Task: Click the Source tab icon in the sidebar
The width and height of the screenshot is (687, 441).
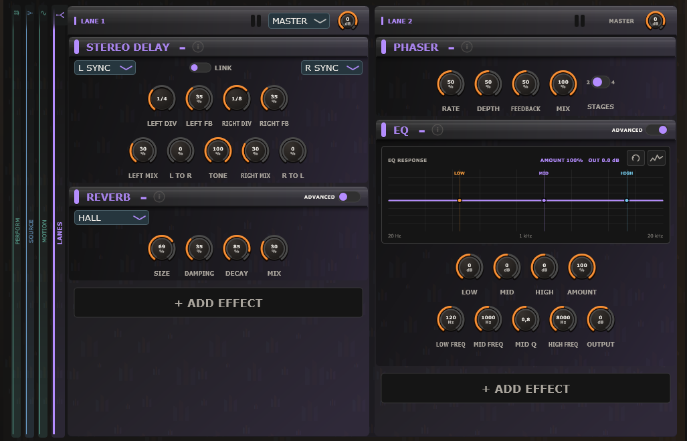Action: 30,13
